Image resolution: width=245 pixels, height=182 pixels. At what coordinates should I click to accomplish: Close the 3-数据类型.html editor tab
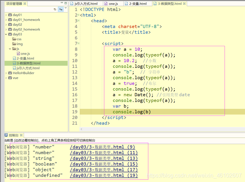click(x=184, y=3)
